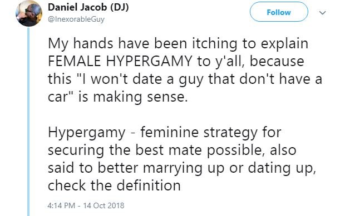The image size is (345, 216).
Task: Open the Daniel Jacob (DJ) profile name
Action: coord(88,7)
